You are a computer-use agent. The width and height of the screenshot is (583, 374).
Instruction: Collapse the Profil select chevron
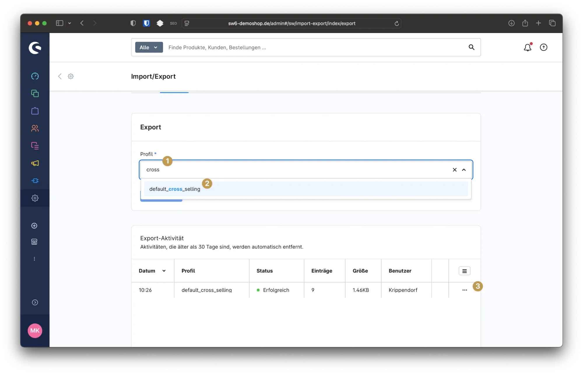click(464, 170)
